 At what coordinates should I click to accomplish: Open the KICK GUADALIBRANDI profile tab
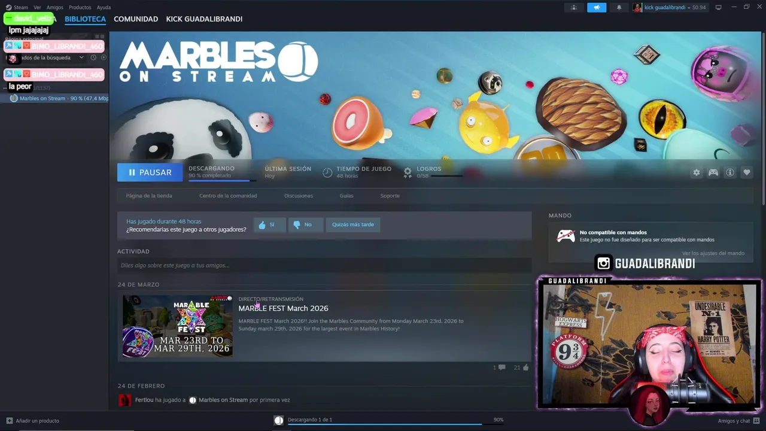pyautogui.click(x=204, y=19)
